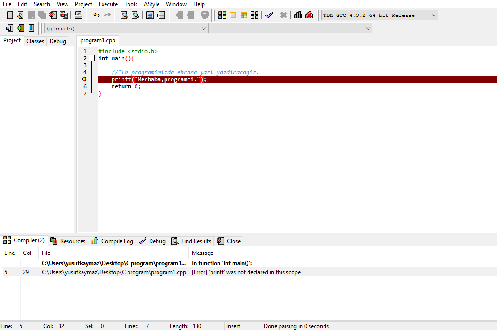Open the (globals) scope dropdown

click(x=203, y=29)
